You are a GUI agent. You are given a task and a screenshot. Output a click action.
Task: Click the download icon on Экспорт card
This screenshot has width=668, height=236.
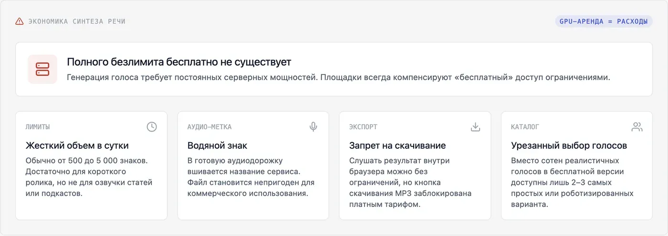click(x=475, y=127)
